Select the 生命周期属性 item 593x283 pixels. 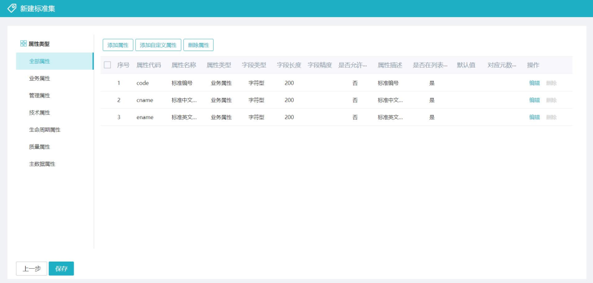point(44,130)
